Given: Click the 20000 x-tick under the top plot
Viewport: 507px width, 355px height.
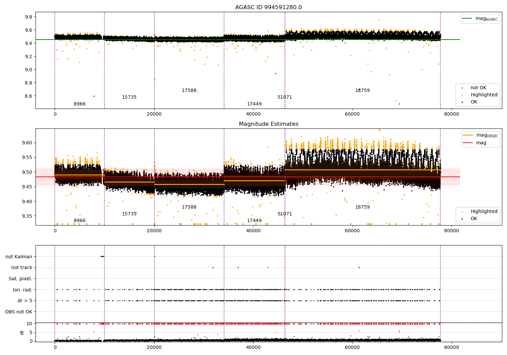Looking at the screenshot, I should coord(154,114).
